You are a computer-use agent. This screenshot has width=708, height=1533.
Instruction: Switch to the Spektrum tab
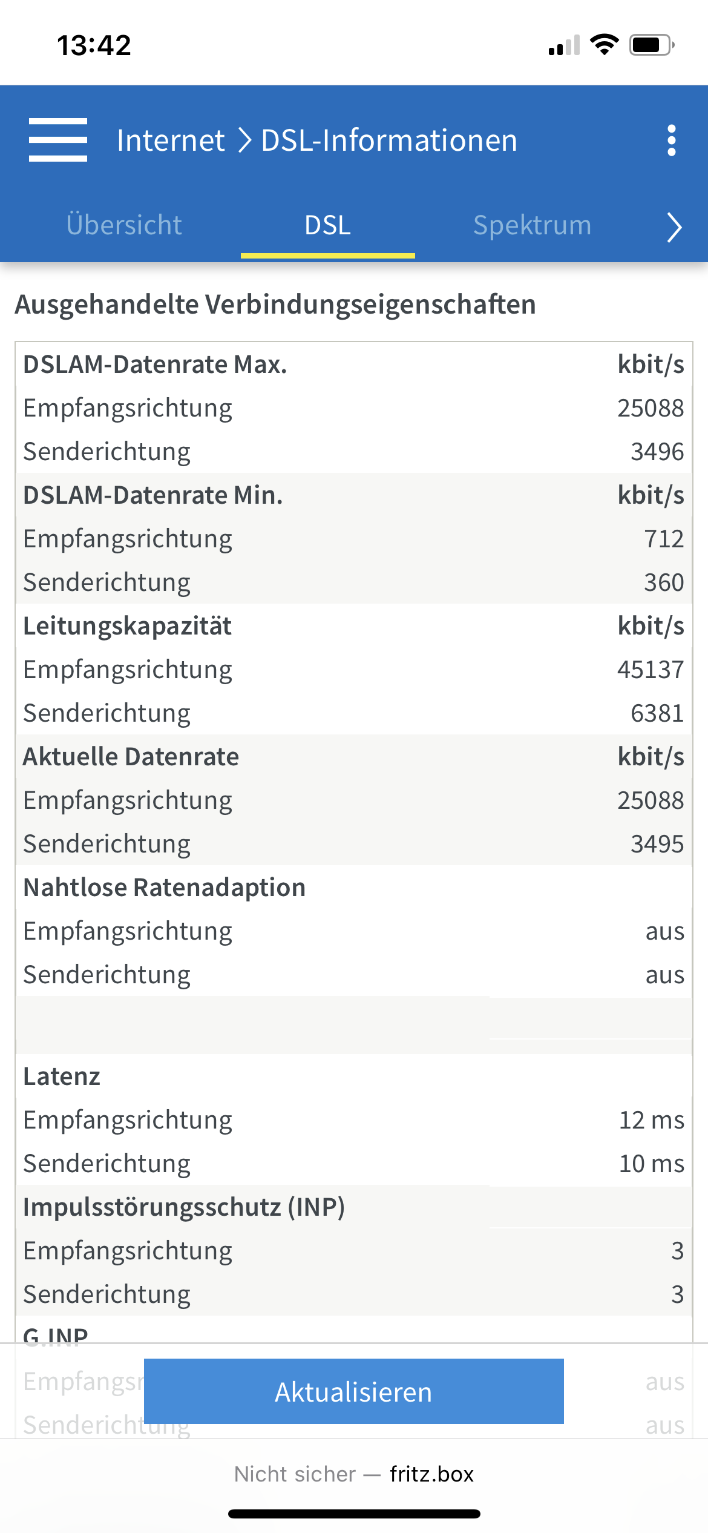tap(532, 225)
